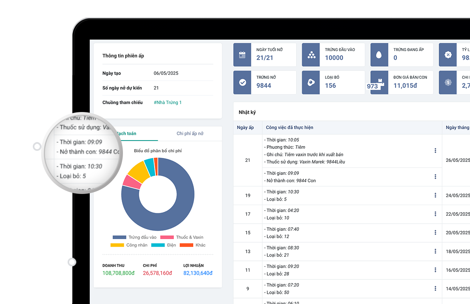Image resolution: width=470 pixels, height=304 pixels.
Task: Click the Nhật ký section heading
Action: click(x=247, y=112)
